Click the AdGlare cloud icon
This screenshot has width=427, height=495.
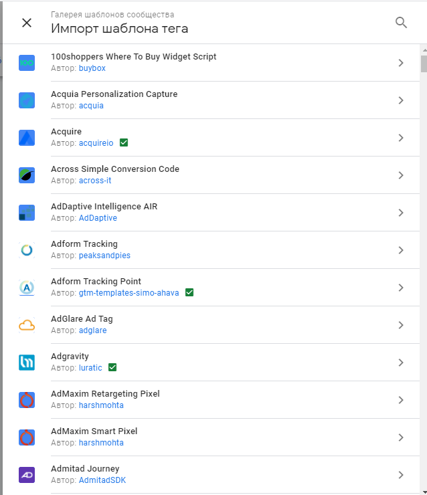tap(27, 325)
